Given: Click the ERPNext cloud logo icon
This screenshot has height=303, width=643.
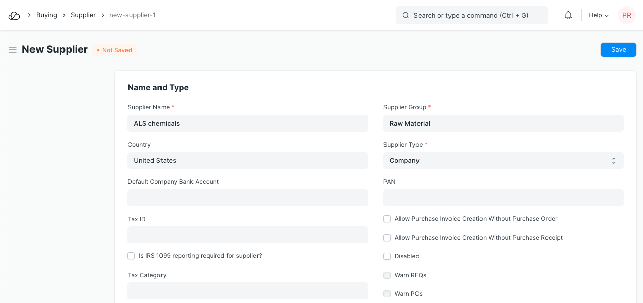Looking at the screenshot, I should 14,15.
